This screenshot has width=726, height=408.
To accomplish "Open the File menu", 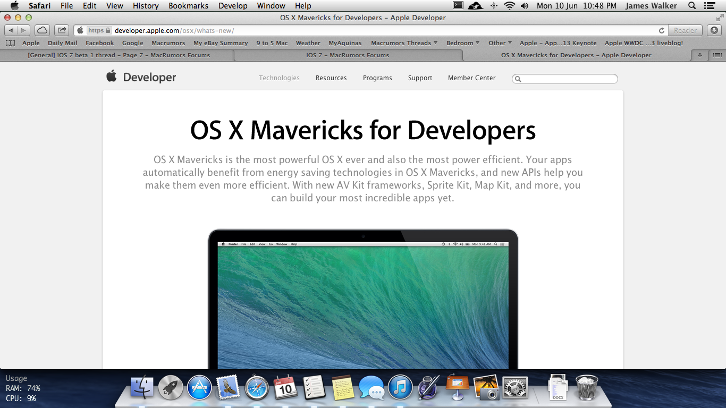I will 66,6.
